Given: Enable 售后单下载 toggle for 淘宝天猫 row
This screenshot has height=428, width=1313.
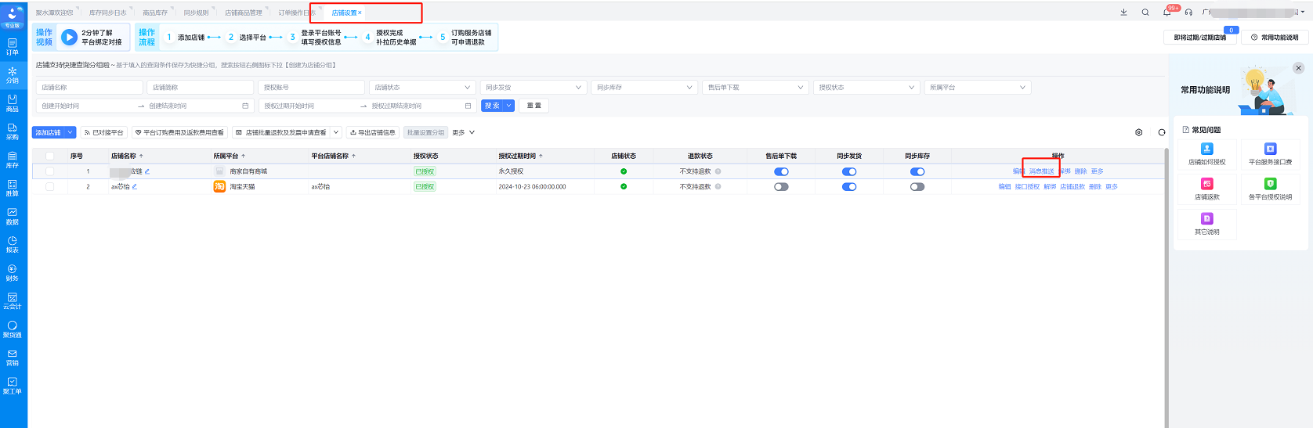Looking at the screenshot, I should pos(781,187).
